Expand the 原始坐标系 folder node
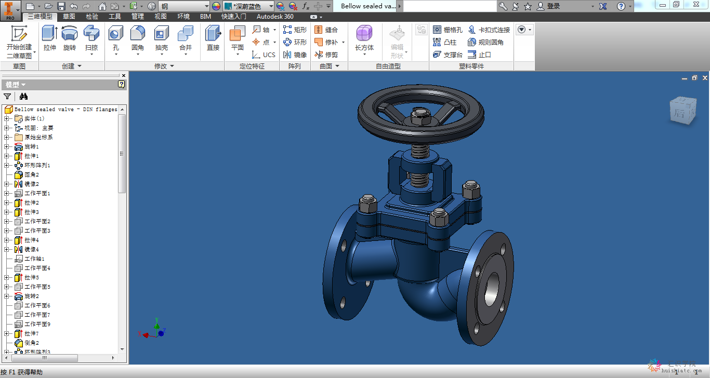This screenshot has width=710, height=378. pyautogui.click(x=7, y=137)
